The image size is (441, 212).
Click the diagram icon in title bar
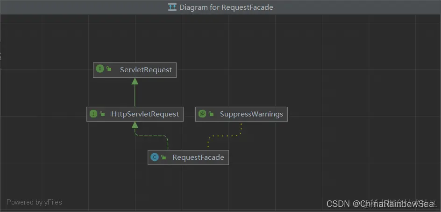pyautogui.click(x=172, y=7)
